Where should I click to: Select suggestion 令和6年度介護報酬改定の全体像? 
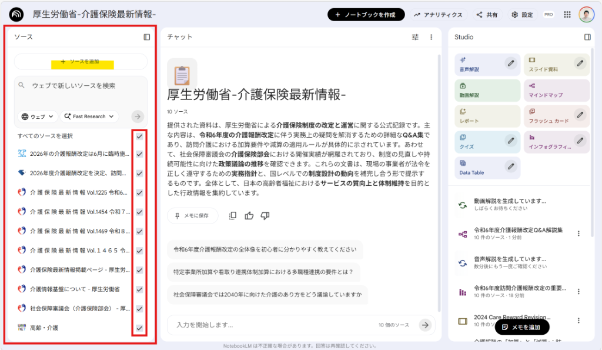[x=265, y=250]
